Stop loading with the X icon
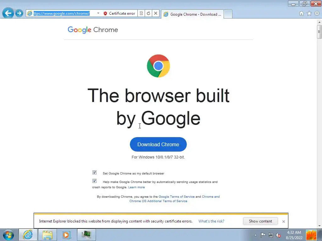This screenshot has height=241, width=322. point(156,13)
